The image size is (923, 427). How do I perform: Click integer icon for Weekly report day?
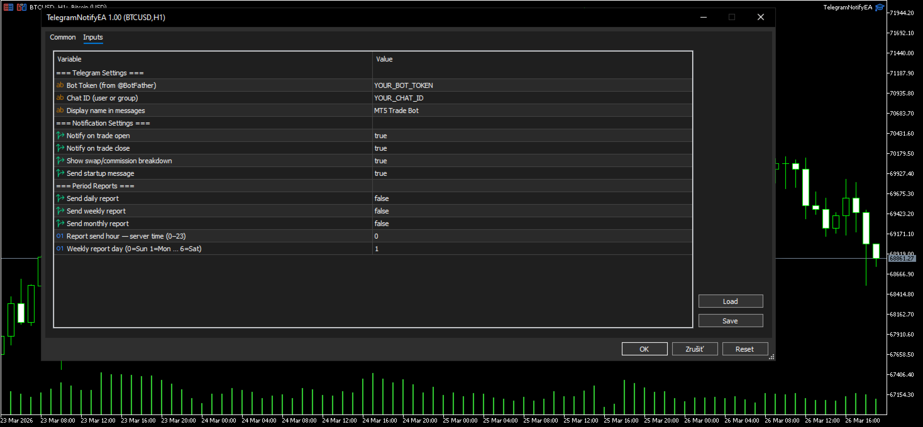coord(60,249)
